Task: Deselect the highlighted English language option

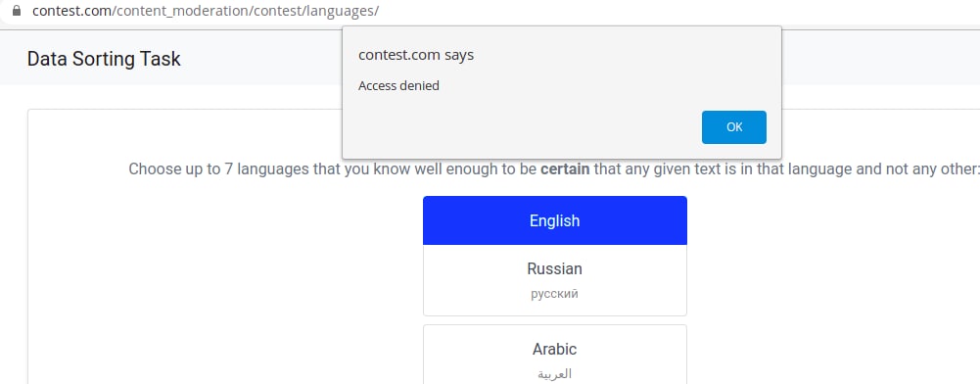Action: click(555, 220)
